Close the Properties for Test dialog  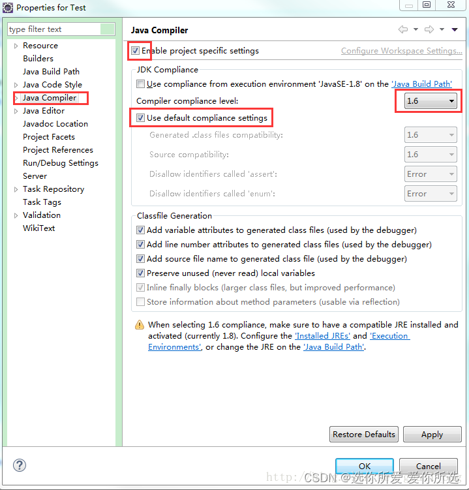coord(451,5)
